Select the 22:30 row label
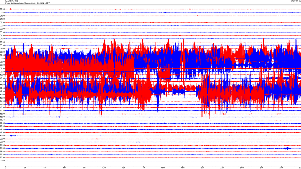Viewport: 301px width, 169px height. [2, 155]
